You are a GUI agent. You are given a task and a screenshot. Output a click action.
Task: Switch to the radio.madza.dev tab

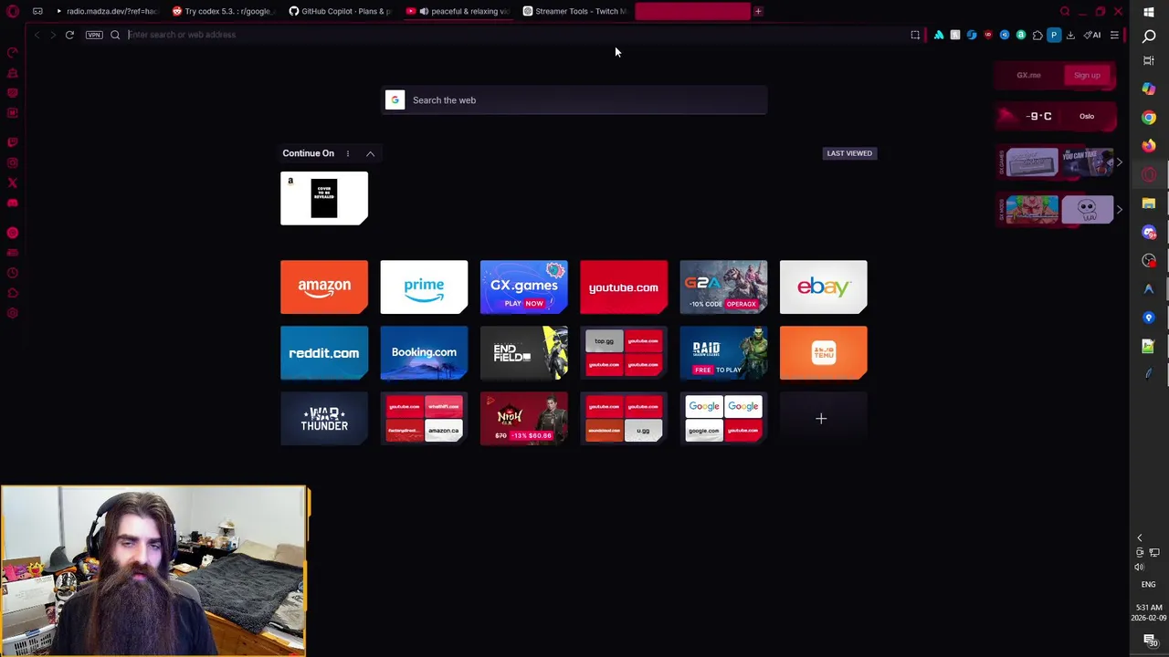[x=107, y=11]
